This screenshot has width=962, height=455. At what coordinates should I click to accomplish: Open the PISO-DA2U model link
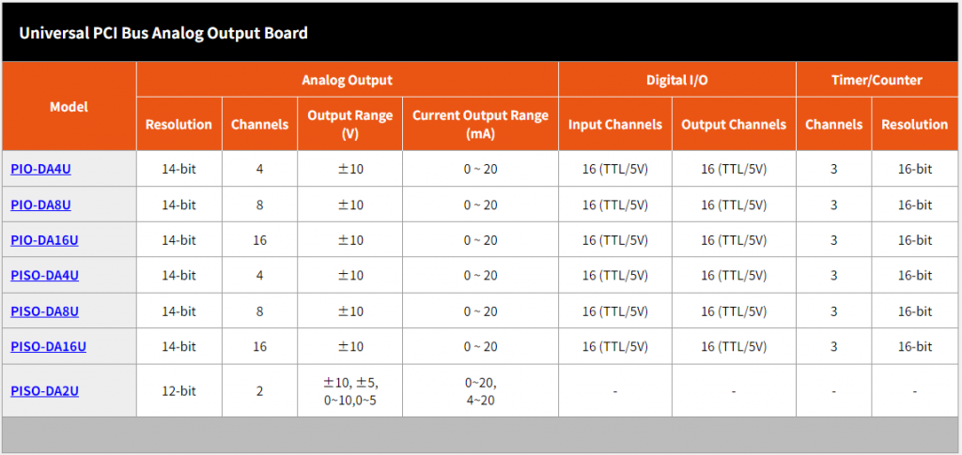pyautogui.click(x=44, y=390)
